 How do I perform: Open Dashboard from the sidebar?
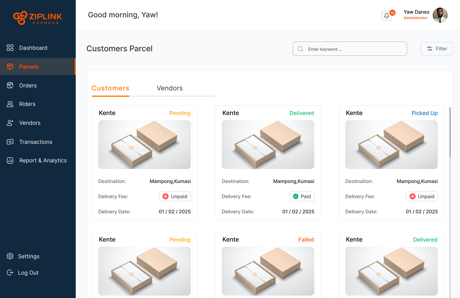33,48
